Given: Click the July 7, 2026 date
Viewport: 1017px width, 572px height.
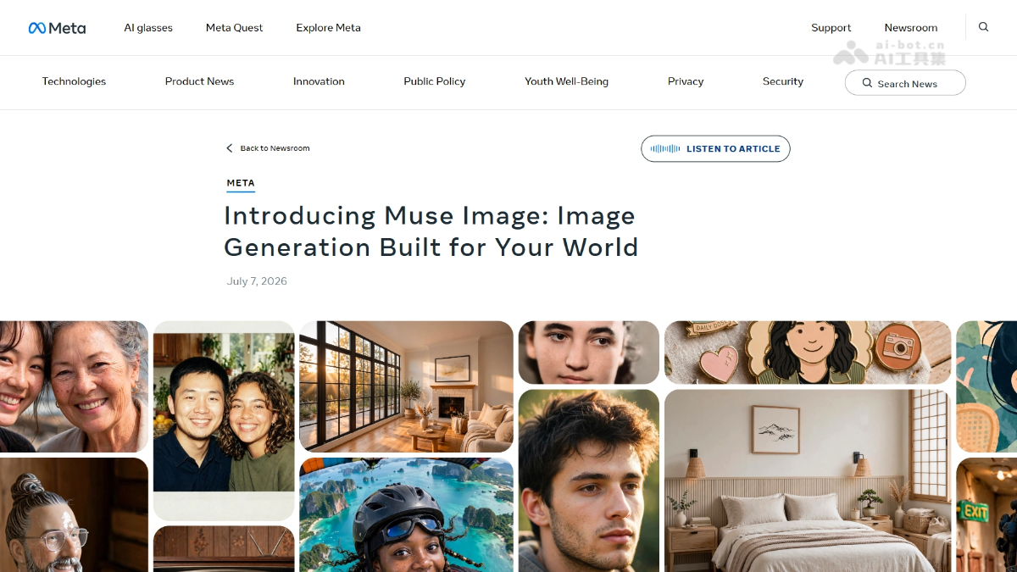Looking at the screenshot, I should pos(257,281).
